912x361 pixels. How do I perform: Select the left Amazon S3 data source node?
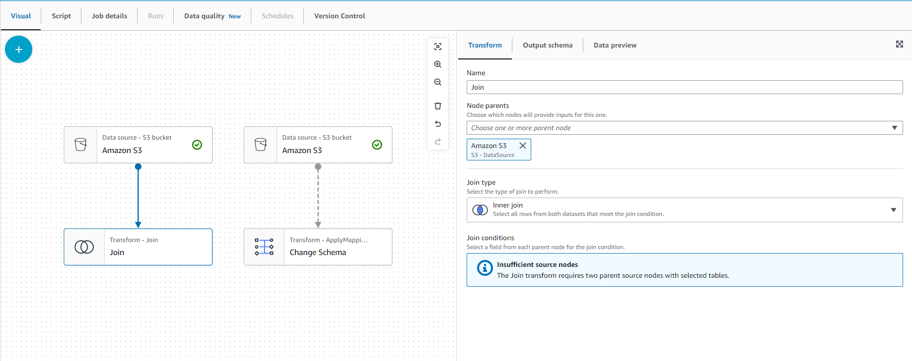point(138,145)
